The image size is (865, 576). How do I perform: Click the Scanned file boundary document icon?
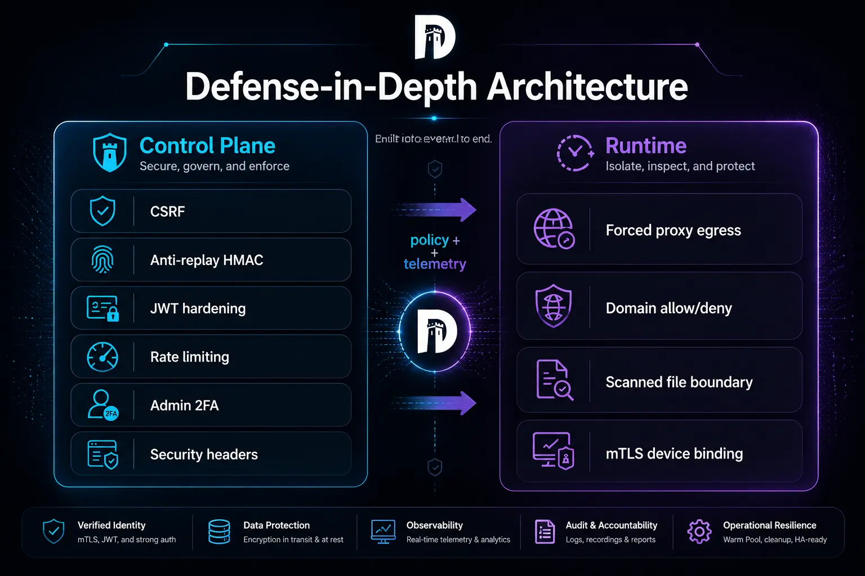click(x=554, y=380)
